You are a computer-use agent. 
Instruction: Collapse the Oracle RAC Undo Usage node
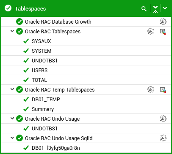click(12, 118)
